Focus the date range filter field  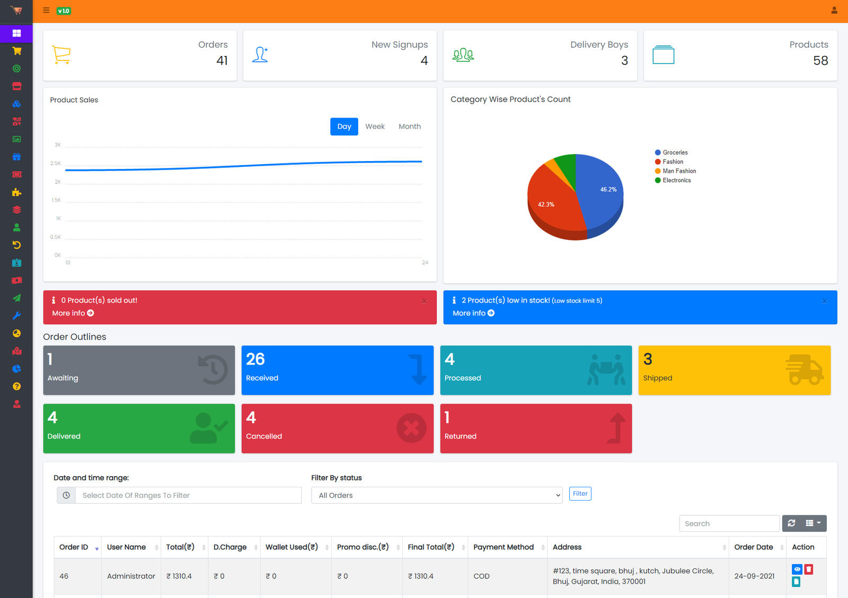[188, 495]
